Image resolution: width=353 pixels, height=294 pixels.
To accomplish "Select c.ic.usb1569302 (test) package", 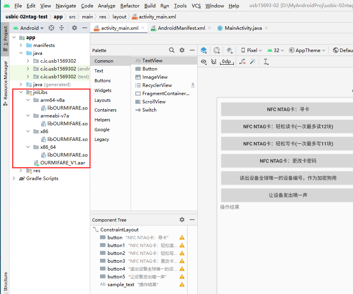I will [x=61, y=77].
